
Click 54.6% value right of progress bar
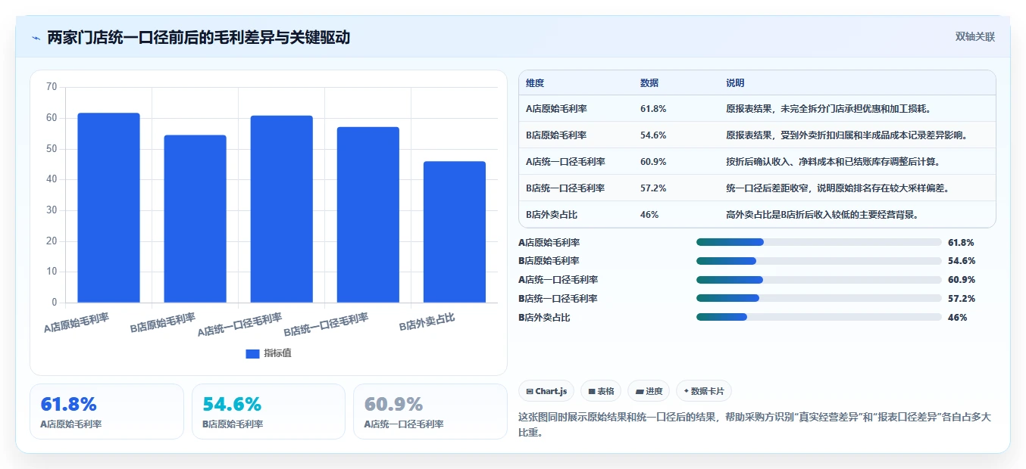pyautogui.click(x=961, y=261)
